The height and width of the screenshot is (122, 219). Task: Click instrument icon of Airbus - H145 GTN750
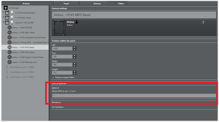[10, 27]
